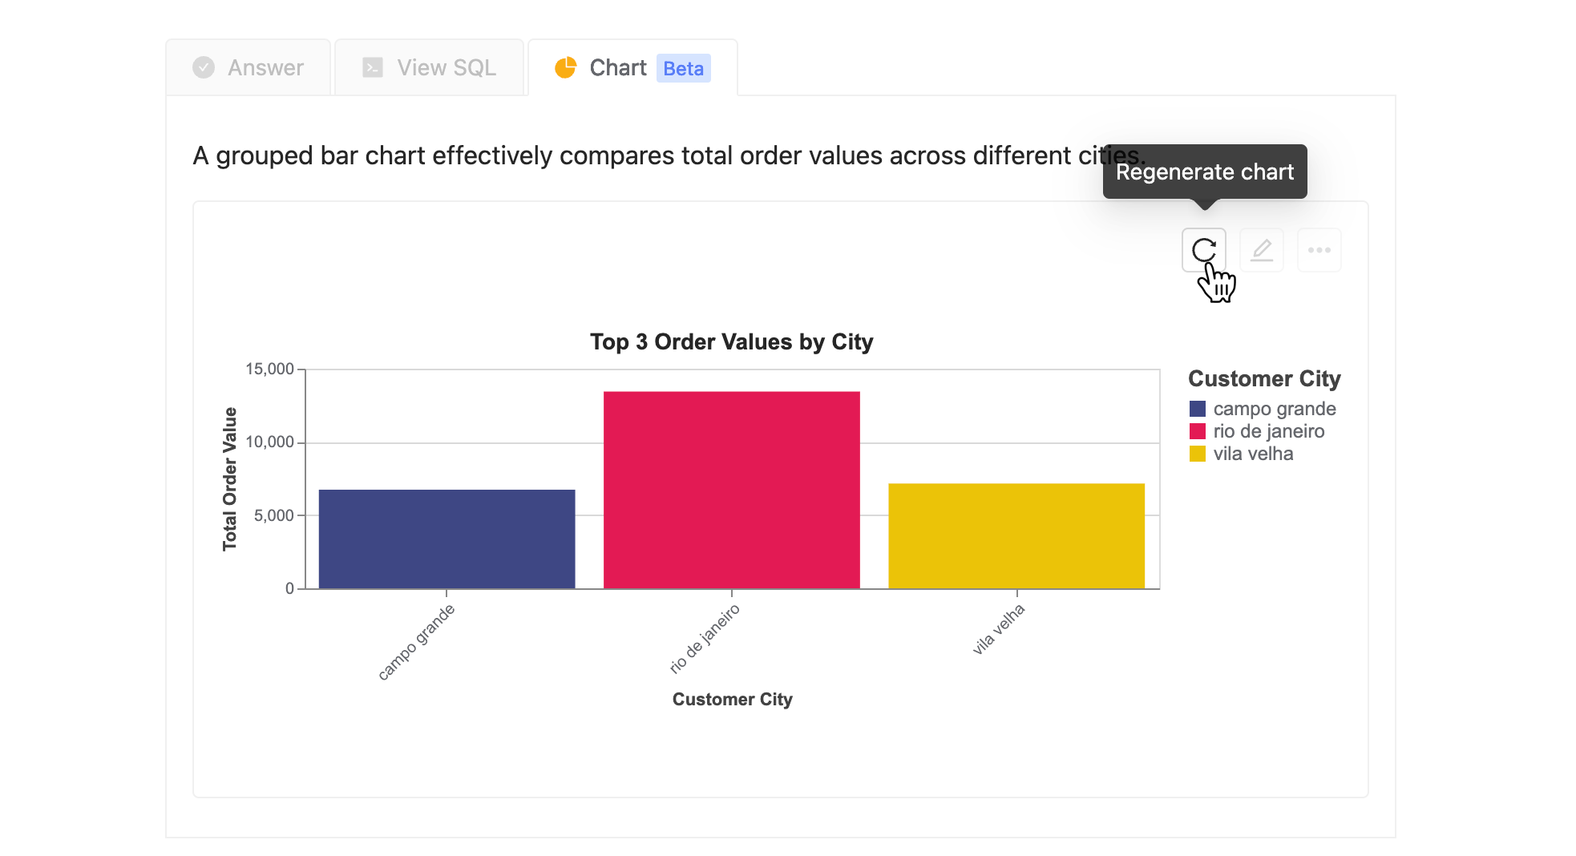Select the red rio de janeiro bar
The height and width of the screenshot is (856, 1576).
tap(732, 490)
